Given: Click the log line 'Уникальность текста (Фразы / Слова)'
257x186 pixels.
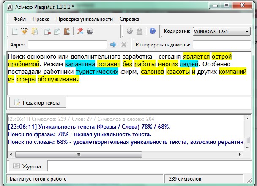Looking at the screenshot, I should (x=89, y=127).
